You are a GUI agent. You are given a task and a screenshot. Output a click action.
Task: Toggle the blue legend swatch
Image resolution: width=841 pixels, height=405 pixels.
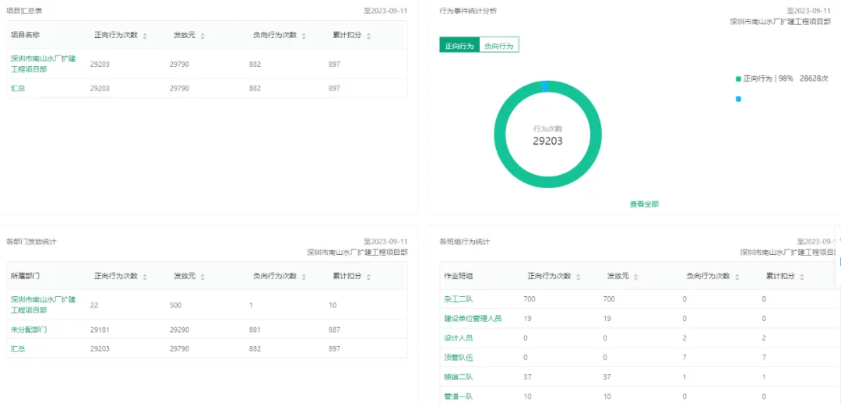pyautogui.click(x=738, y=99)
